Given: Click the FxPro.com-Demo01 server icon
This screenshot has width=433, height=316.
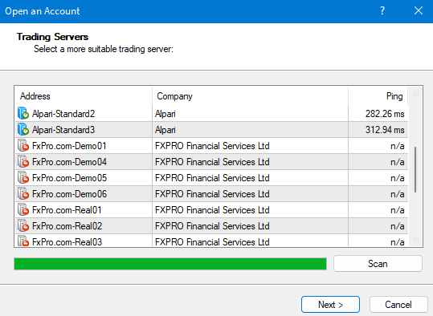Looking at the screenshot, I should (23, 145).
